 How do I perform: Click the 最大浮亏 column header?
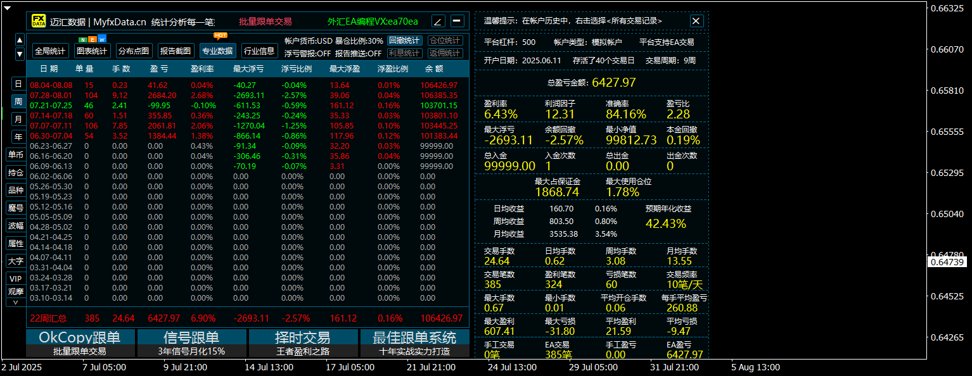pyautogui.click(x=248, y=69)
